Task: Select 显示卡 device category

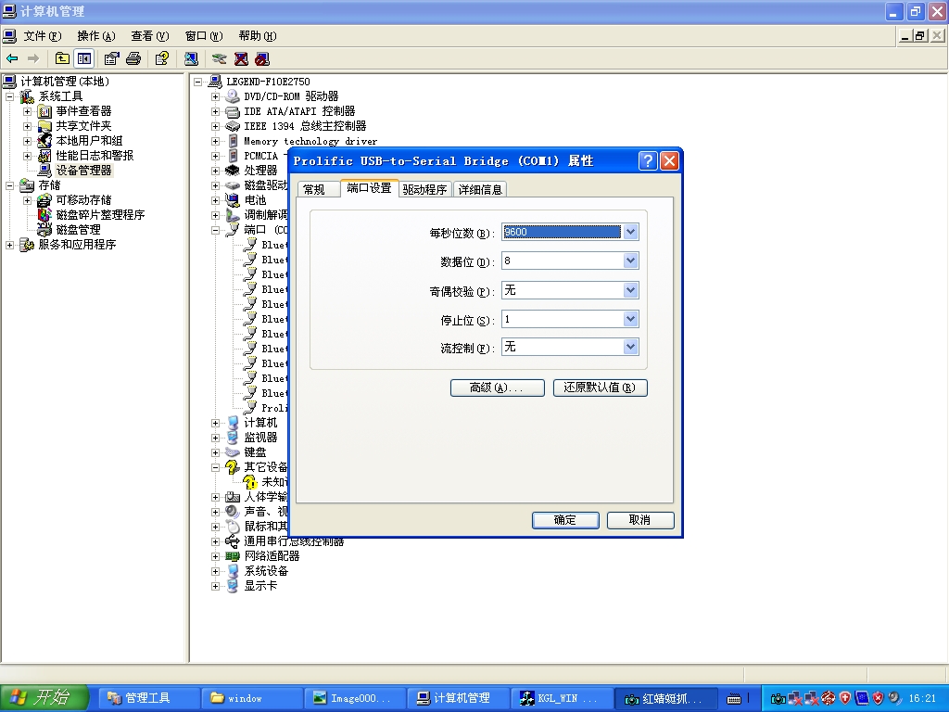Action: (x=260, y=586)
